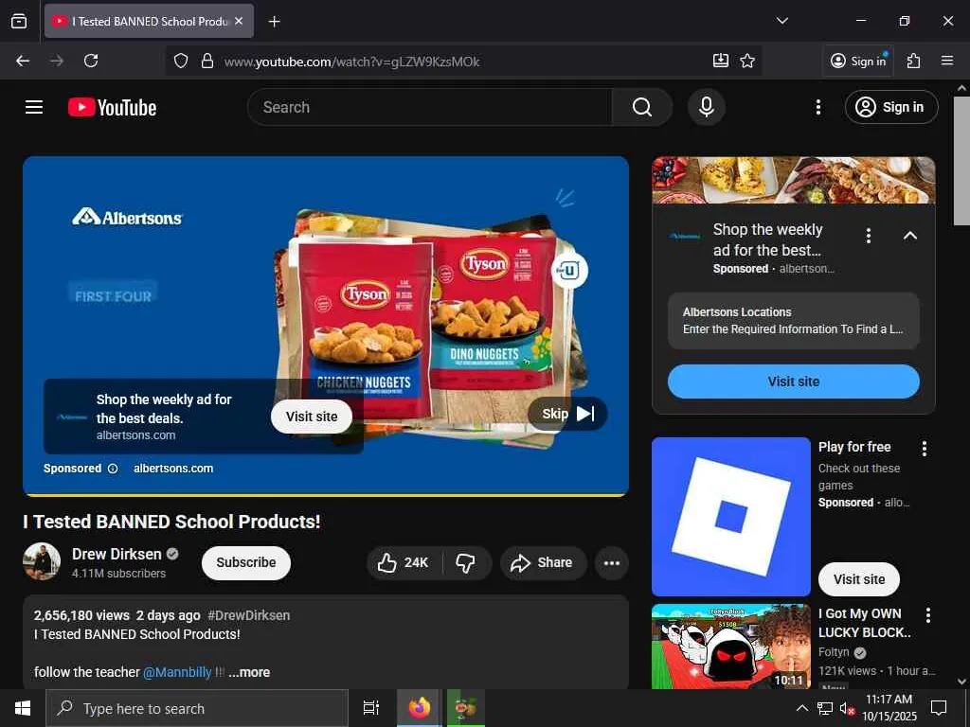
Task: Open the notification center icon
Action: tap(939, 708)
